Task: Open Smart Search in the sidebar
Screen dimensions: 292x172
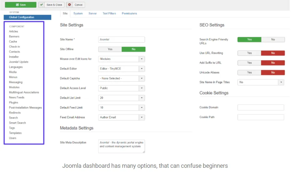Action: pyautogui.click(x=18, y=123)
